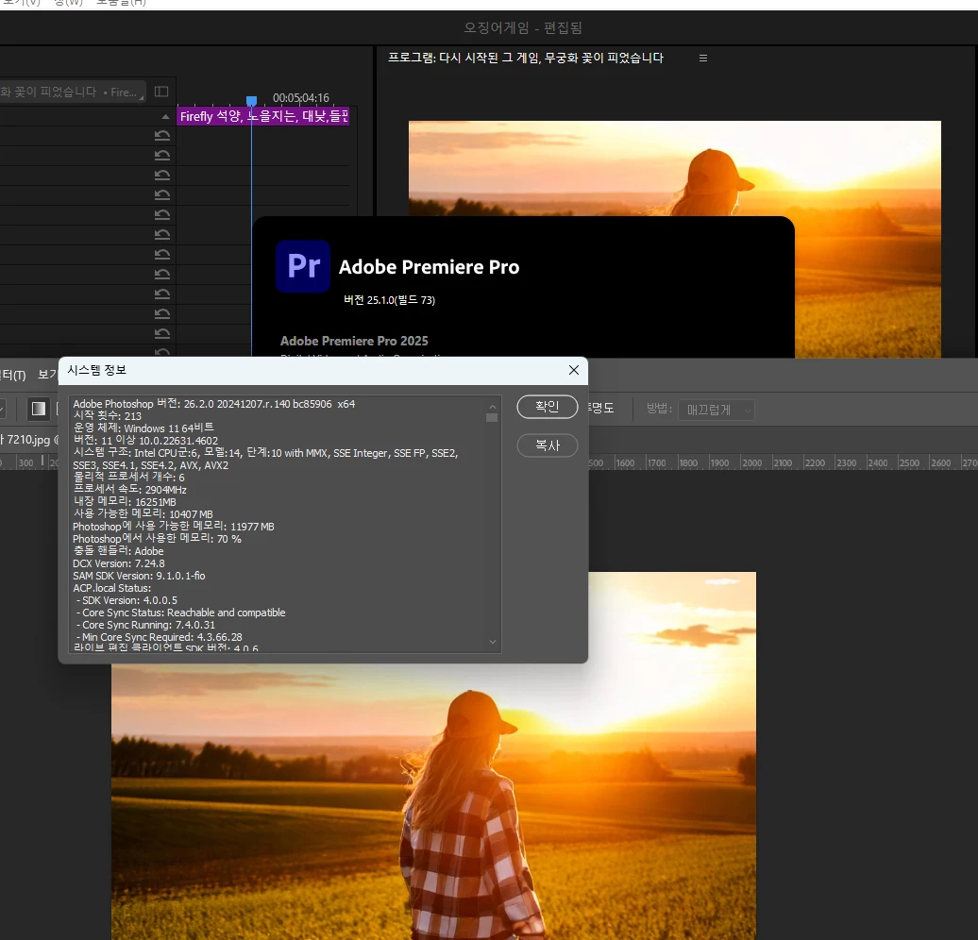This screenshot has width=978, height=940.
Task: Select the purple Firefly clip bar
Action: click(262, 116)
